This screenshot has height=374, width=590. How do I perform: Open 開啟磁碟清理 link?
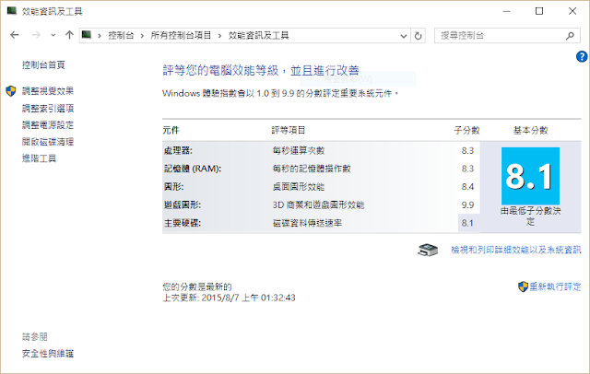(x=48, y=142)
